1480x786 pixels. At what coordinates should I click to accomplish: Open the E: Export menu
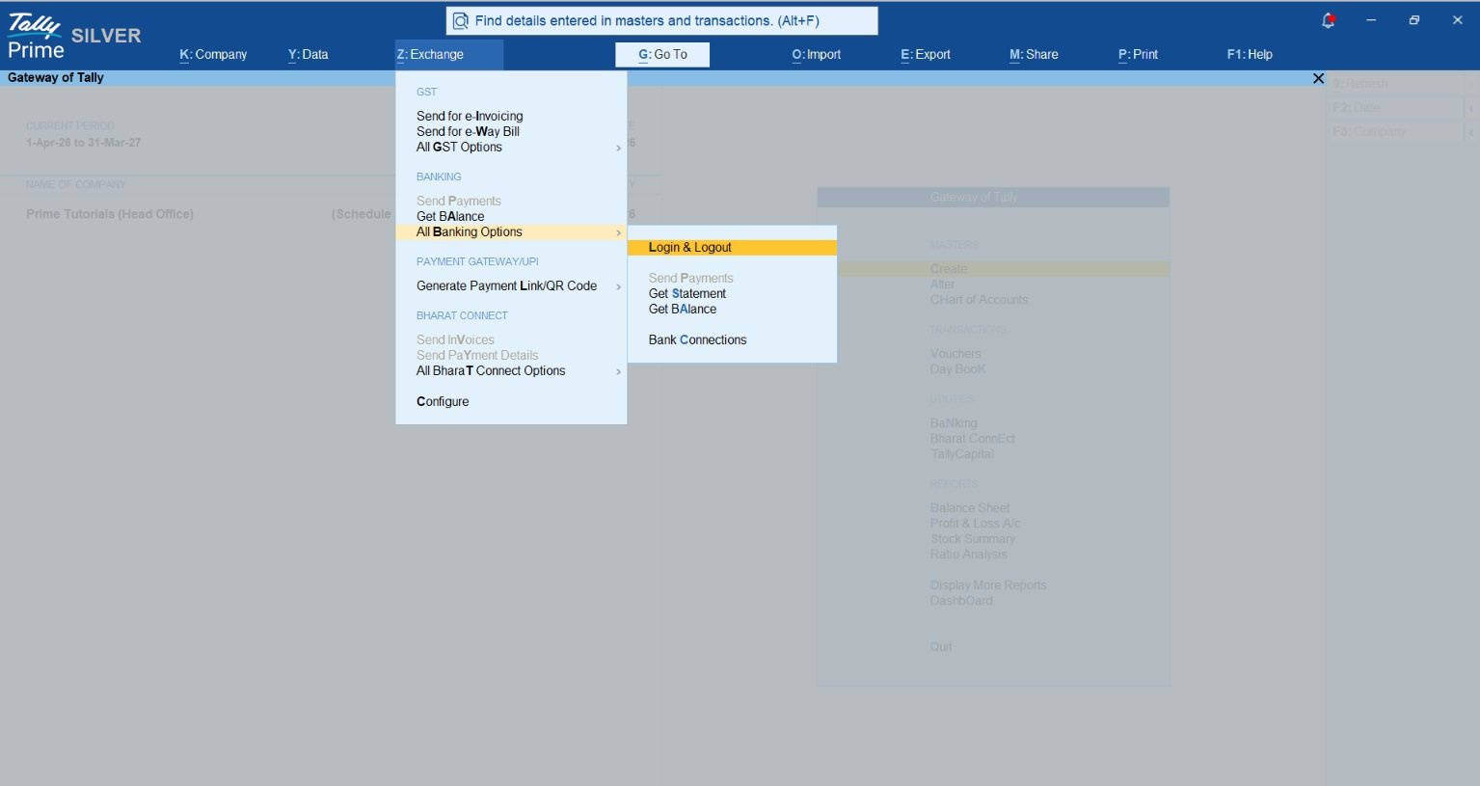(x=926, y=55)
